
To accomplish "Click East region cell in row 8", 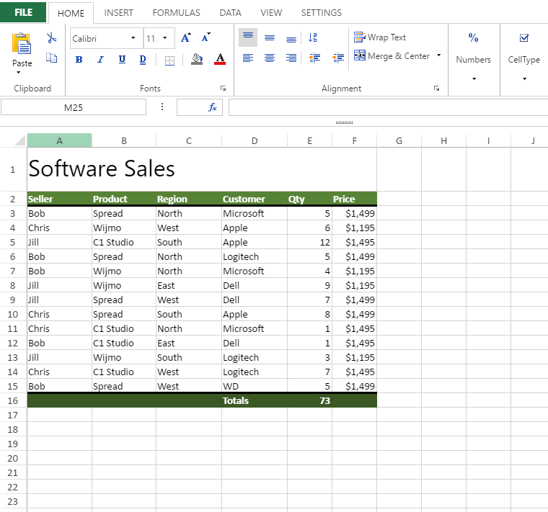I will click(x=189, y=285).
